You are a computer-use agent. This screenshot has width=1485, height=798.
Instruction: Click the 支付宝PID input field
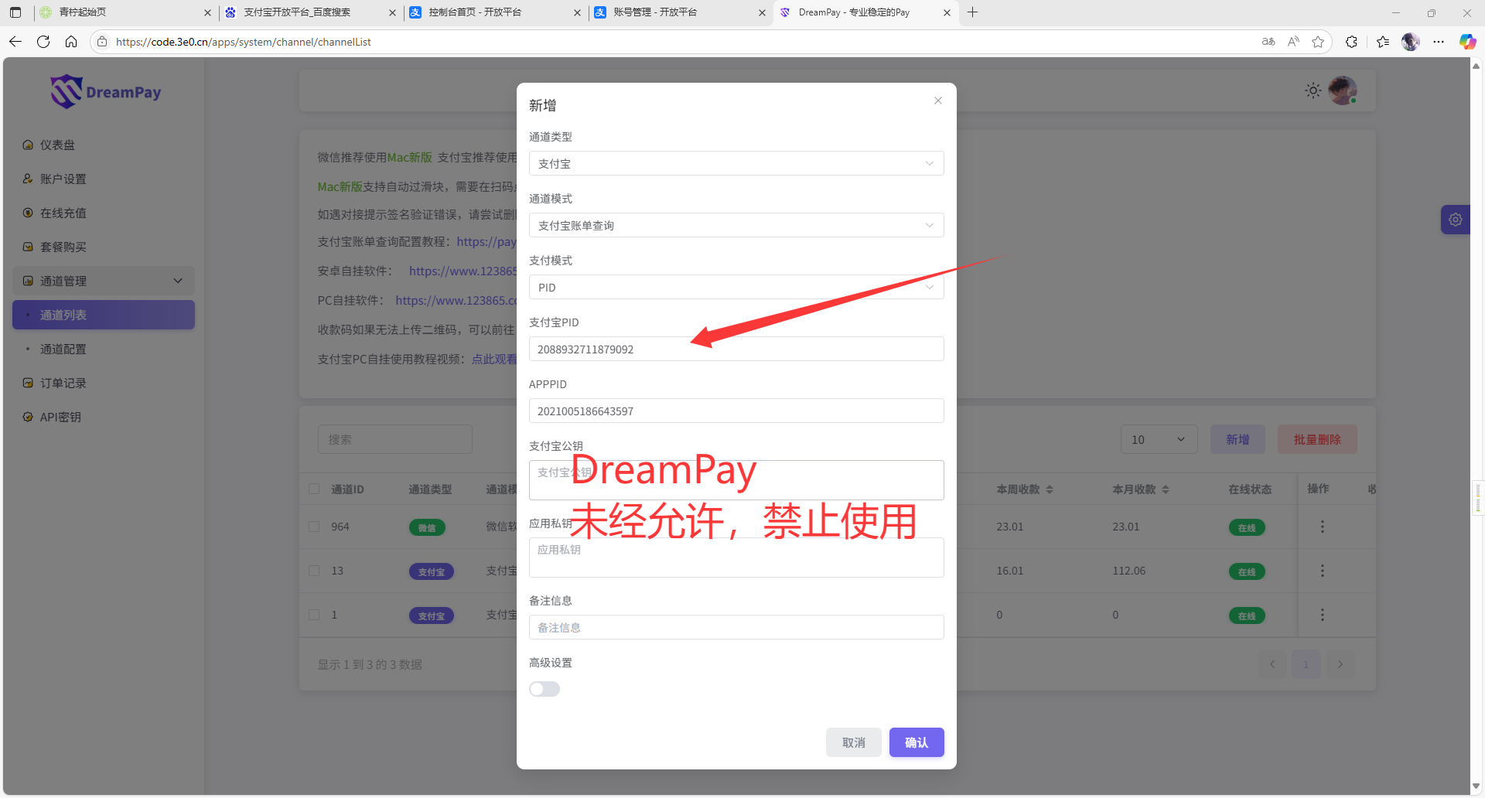(736, 350)
